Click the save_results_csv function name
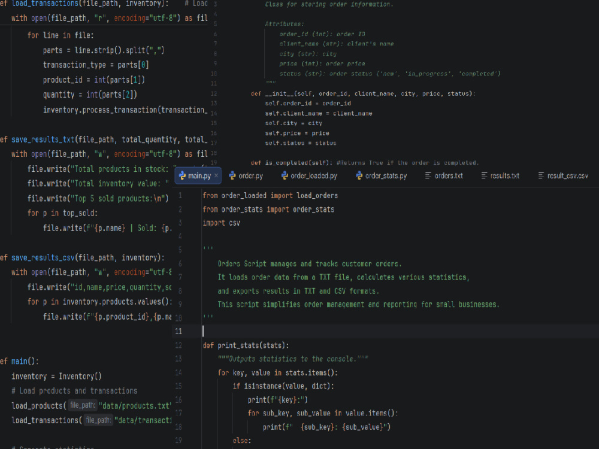 [x=43, y=257]
